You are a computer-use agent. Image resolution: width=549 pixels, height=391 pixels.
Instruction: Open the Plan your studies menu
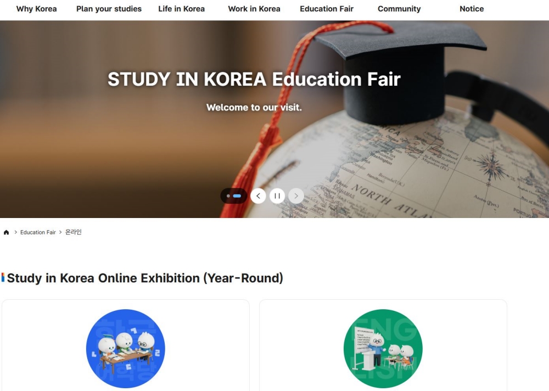pos(109,9)
